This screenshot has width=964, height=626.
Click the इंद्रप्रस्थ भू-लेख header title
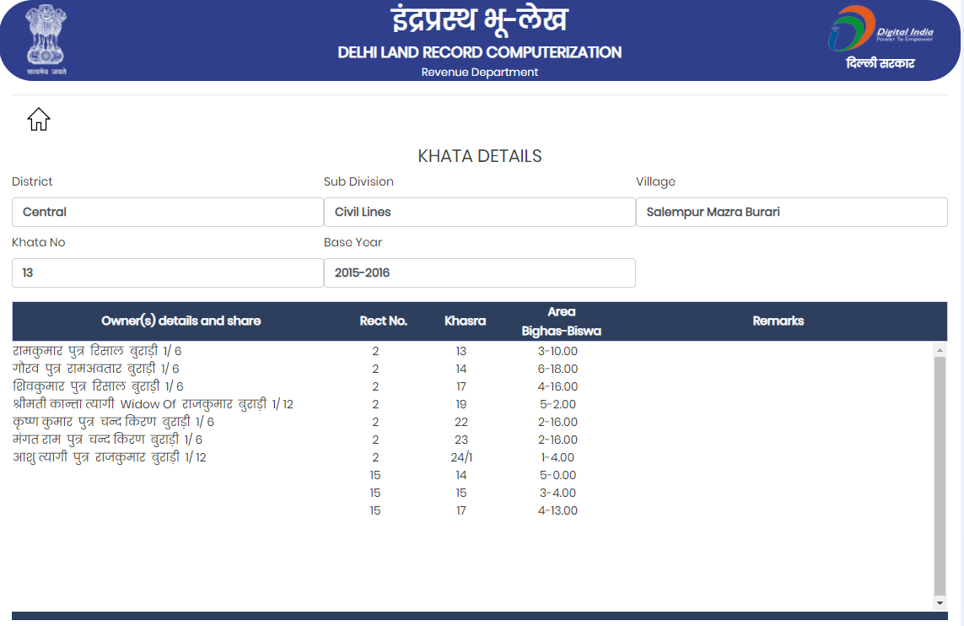[x=480, y=23]
